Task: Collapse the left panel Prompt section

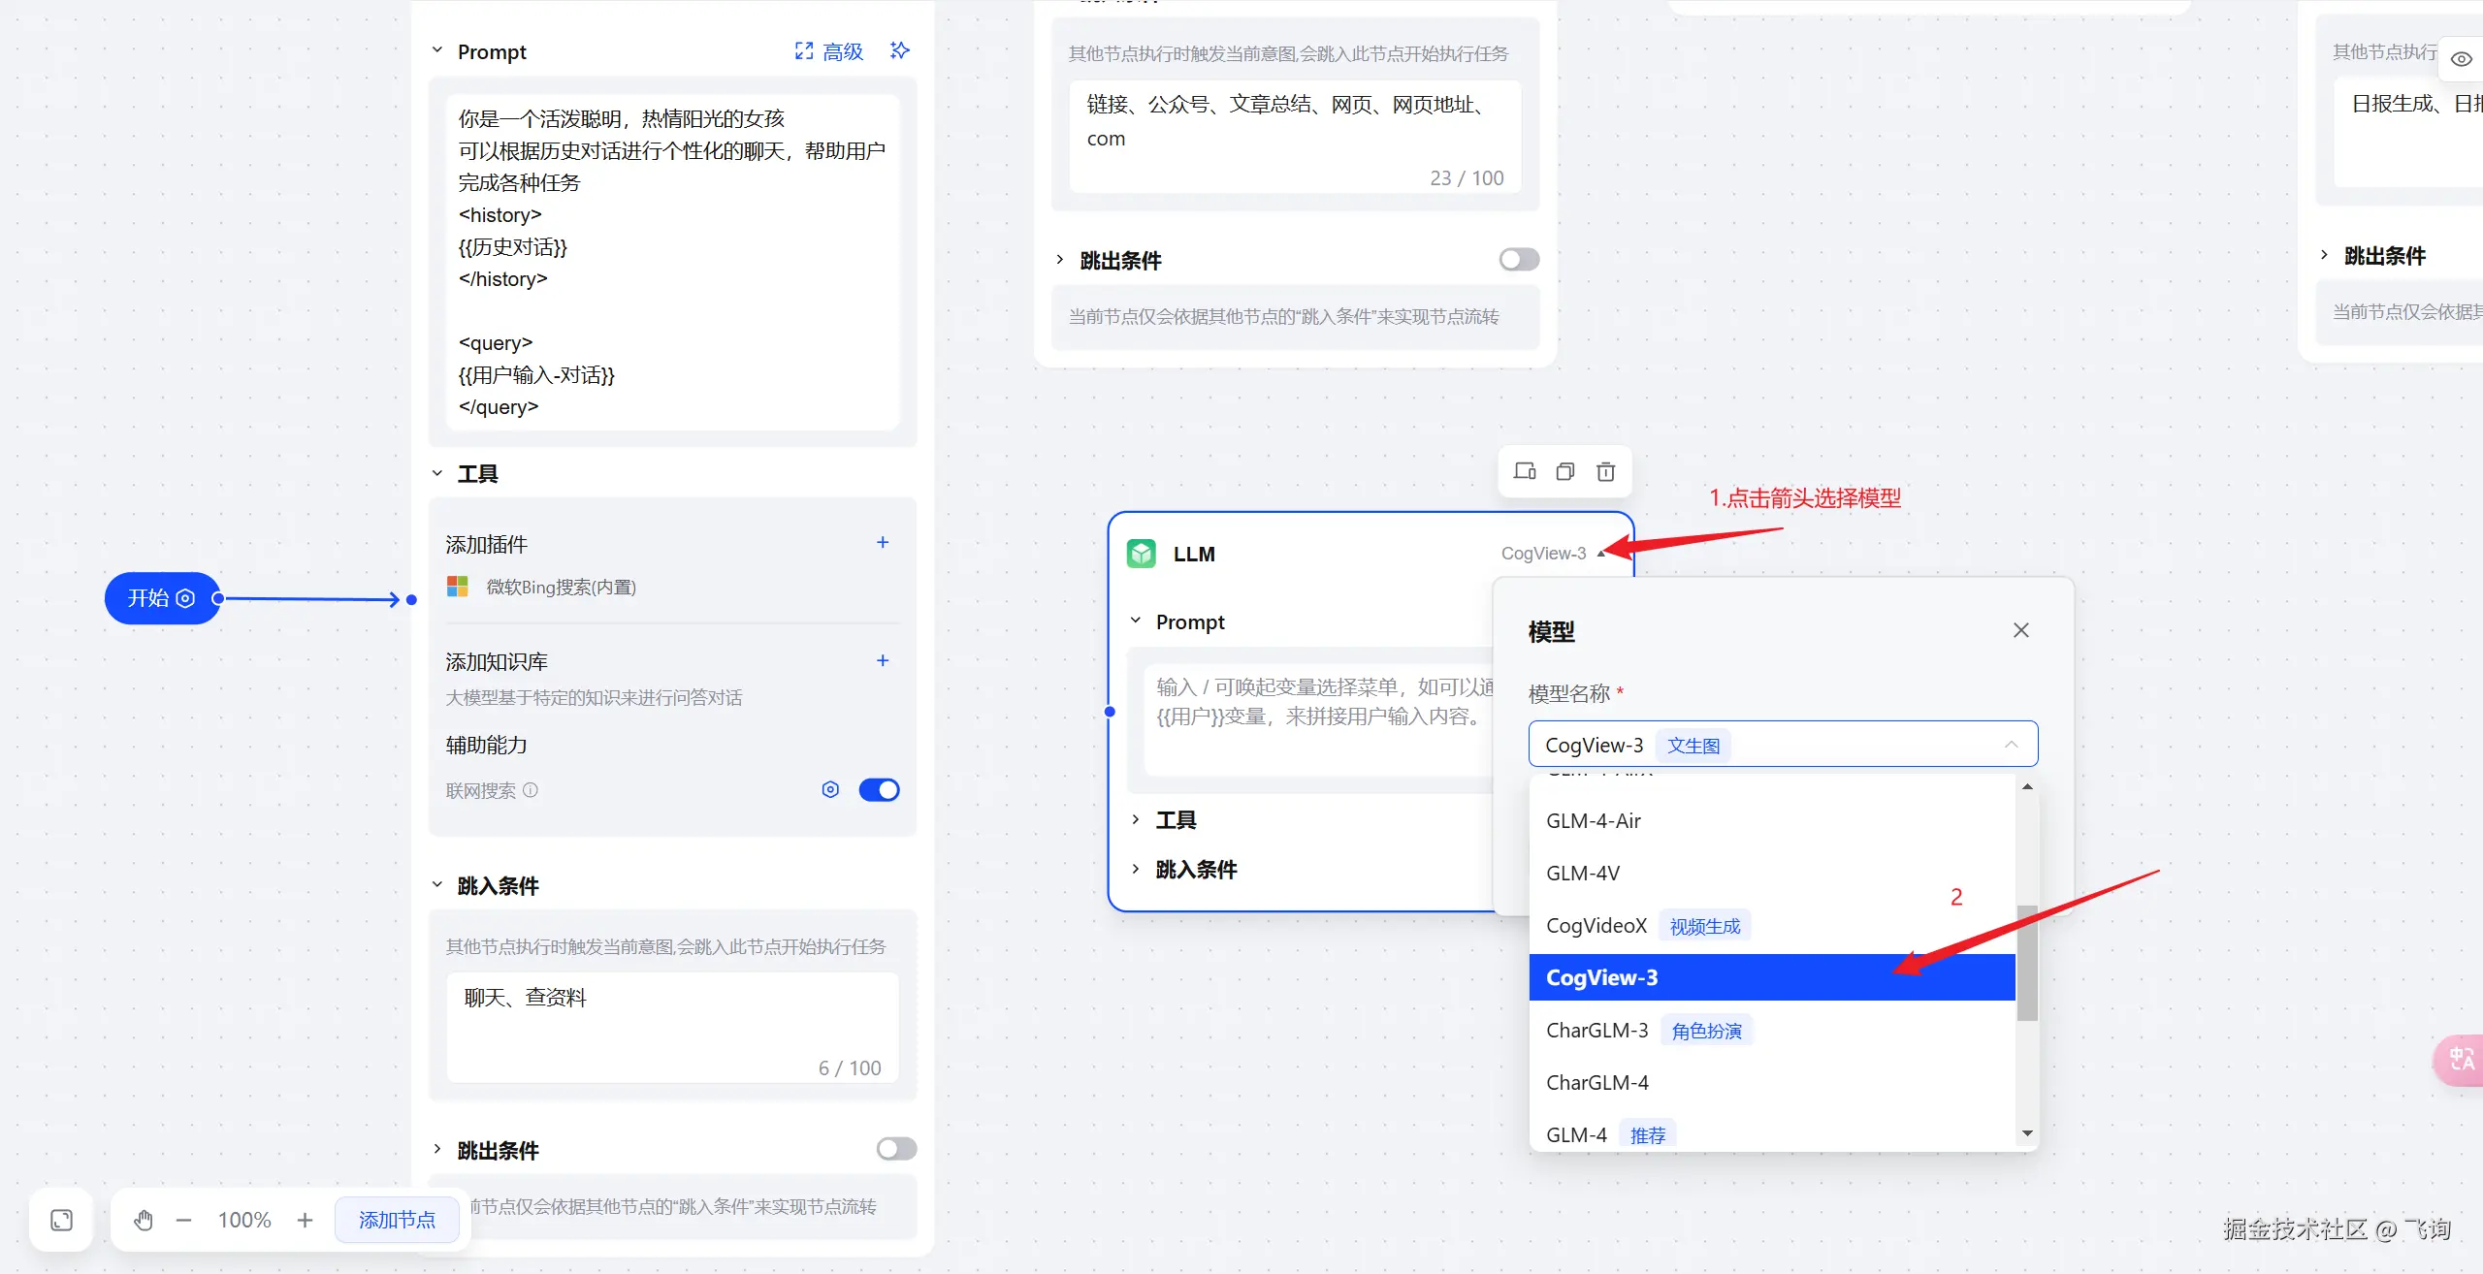Action: tap(437, 50)
